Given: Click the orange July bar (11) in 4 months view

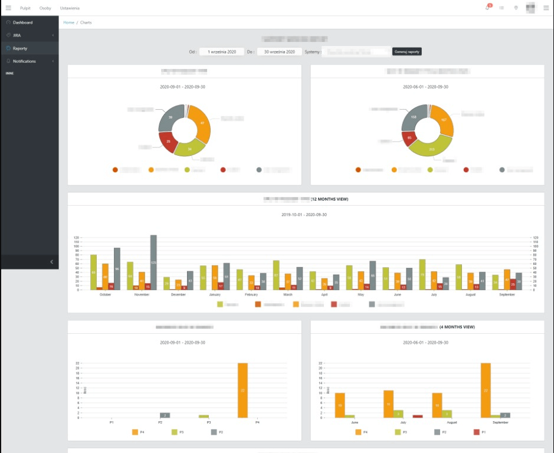Looking at the screenshot, I should [388, 404].
